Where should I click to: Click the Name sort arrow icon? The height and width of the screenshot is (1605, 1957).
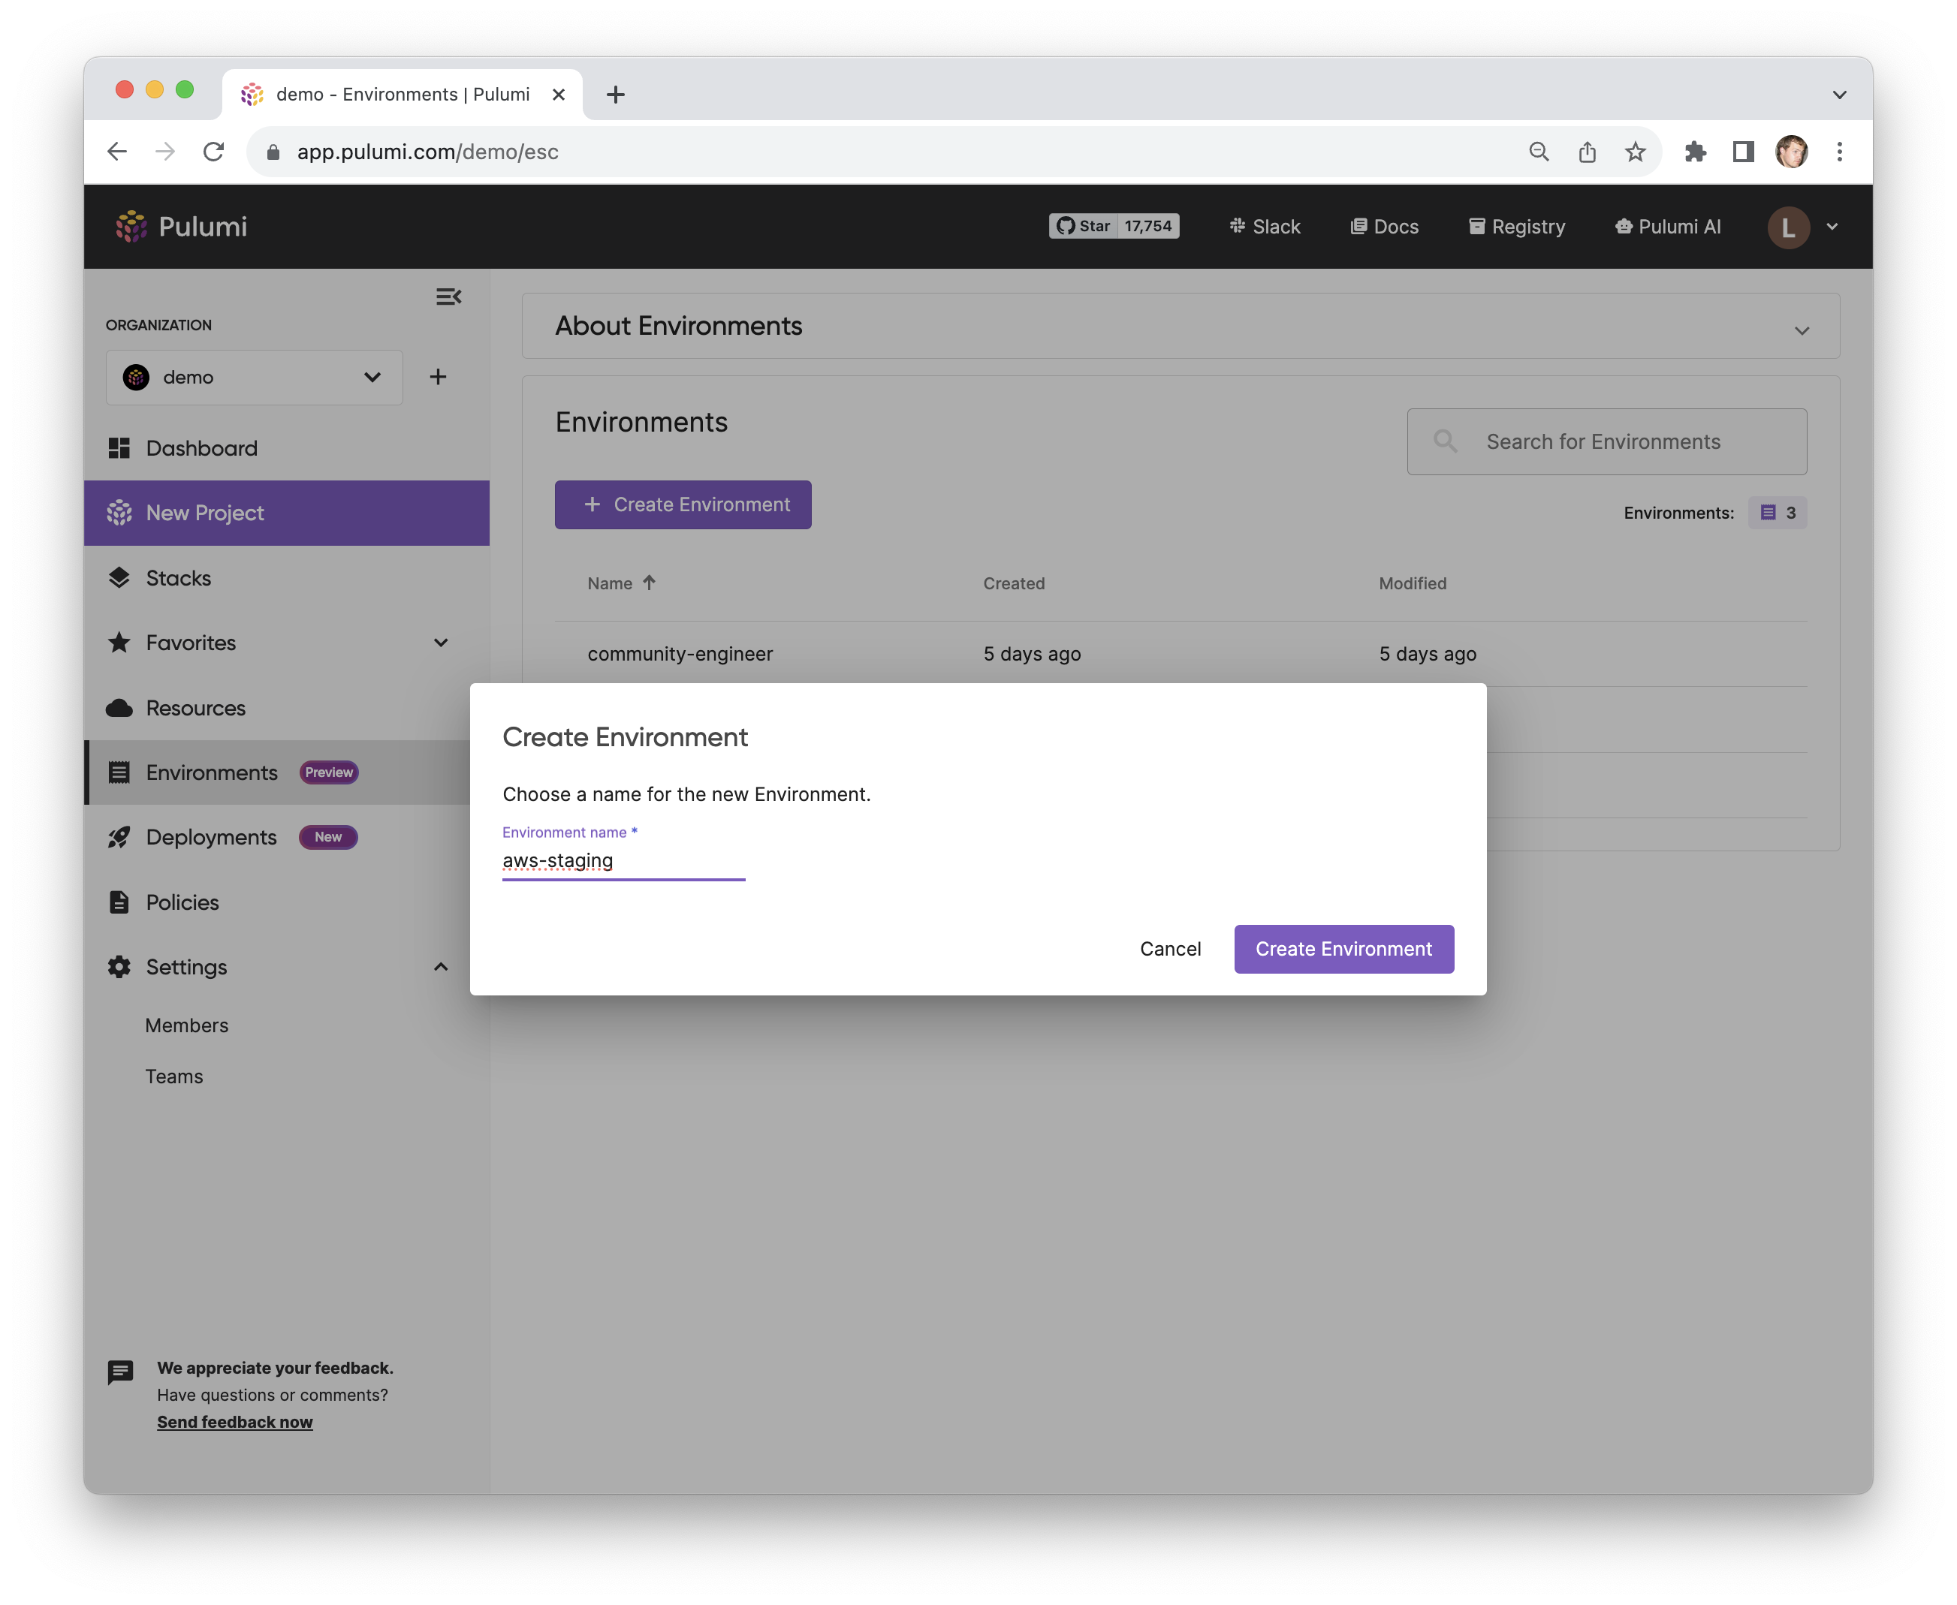[650, 583]
